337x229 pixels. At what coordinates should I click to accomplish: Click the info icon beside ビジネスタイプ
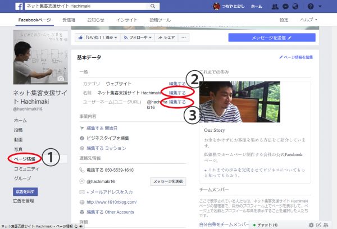tap(82, 138)
